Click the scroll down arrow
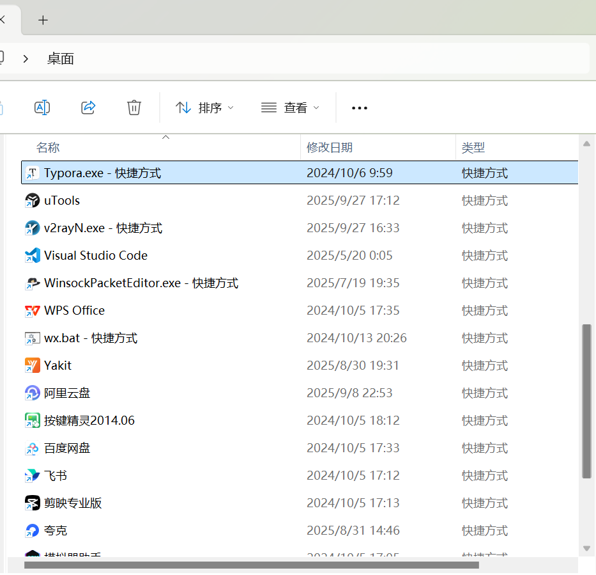The image size is (596, 575). 586,548
